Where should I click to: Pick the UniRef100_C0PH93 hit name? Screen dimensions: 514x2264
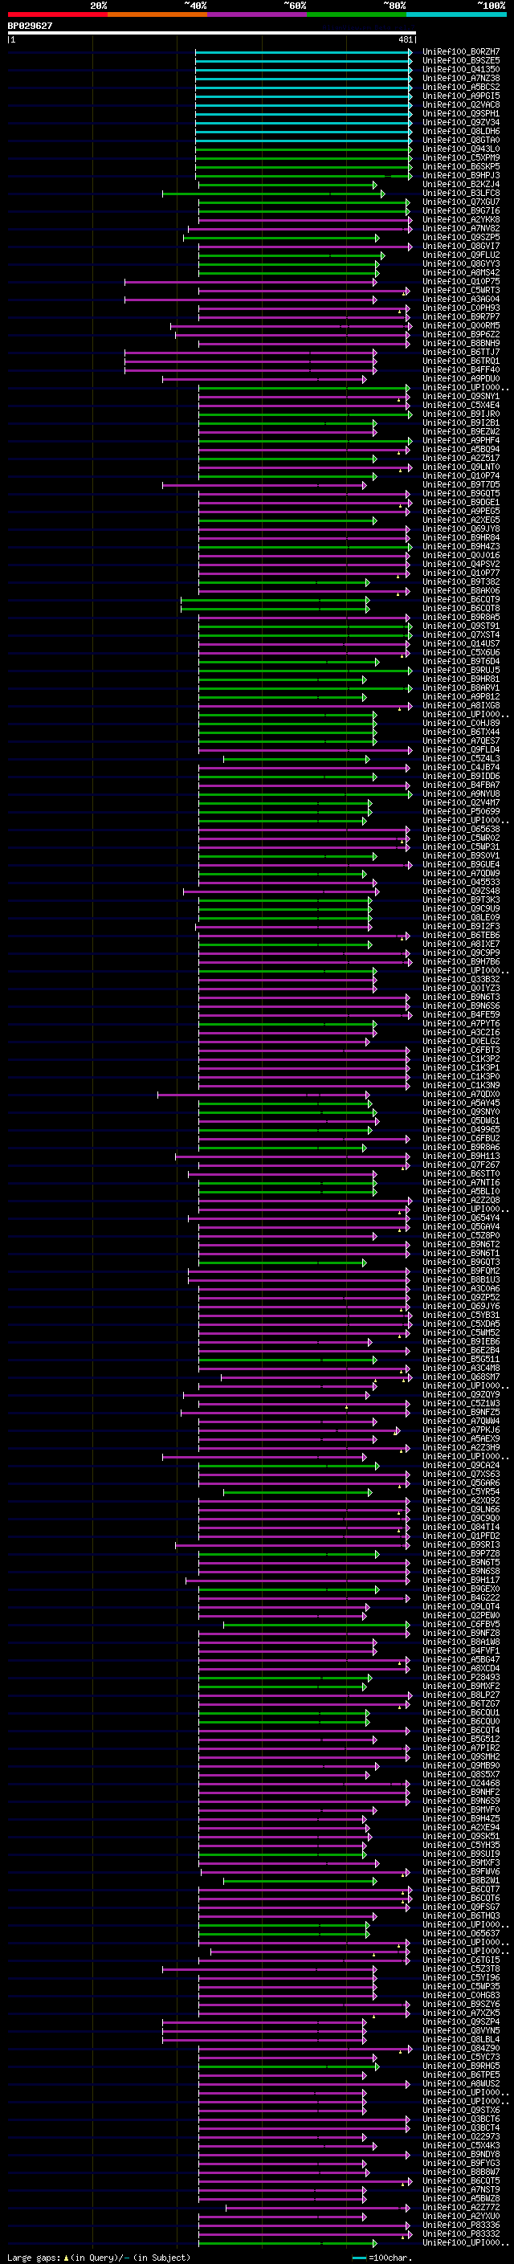pyautogui.click(x=461, y=308)
